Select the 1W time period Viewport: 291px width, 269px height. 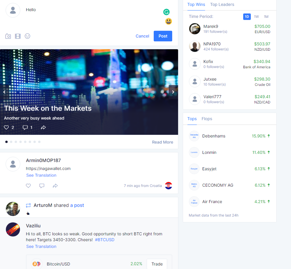(x=256, y=17)
